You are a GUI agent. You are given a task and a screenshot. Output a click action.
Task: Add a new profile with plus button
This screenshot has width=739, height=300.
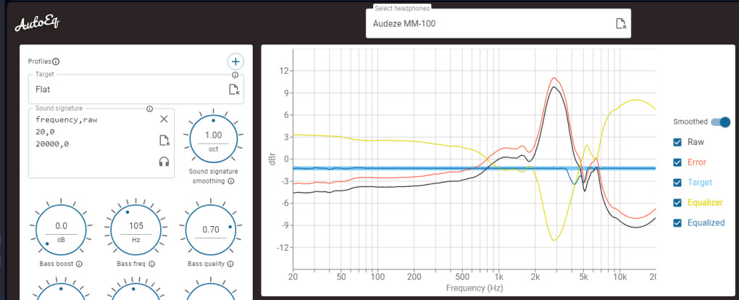[x=235, y=62]
